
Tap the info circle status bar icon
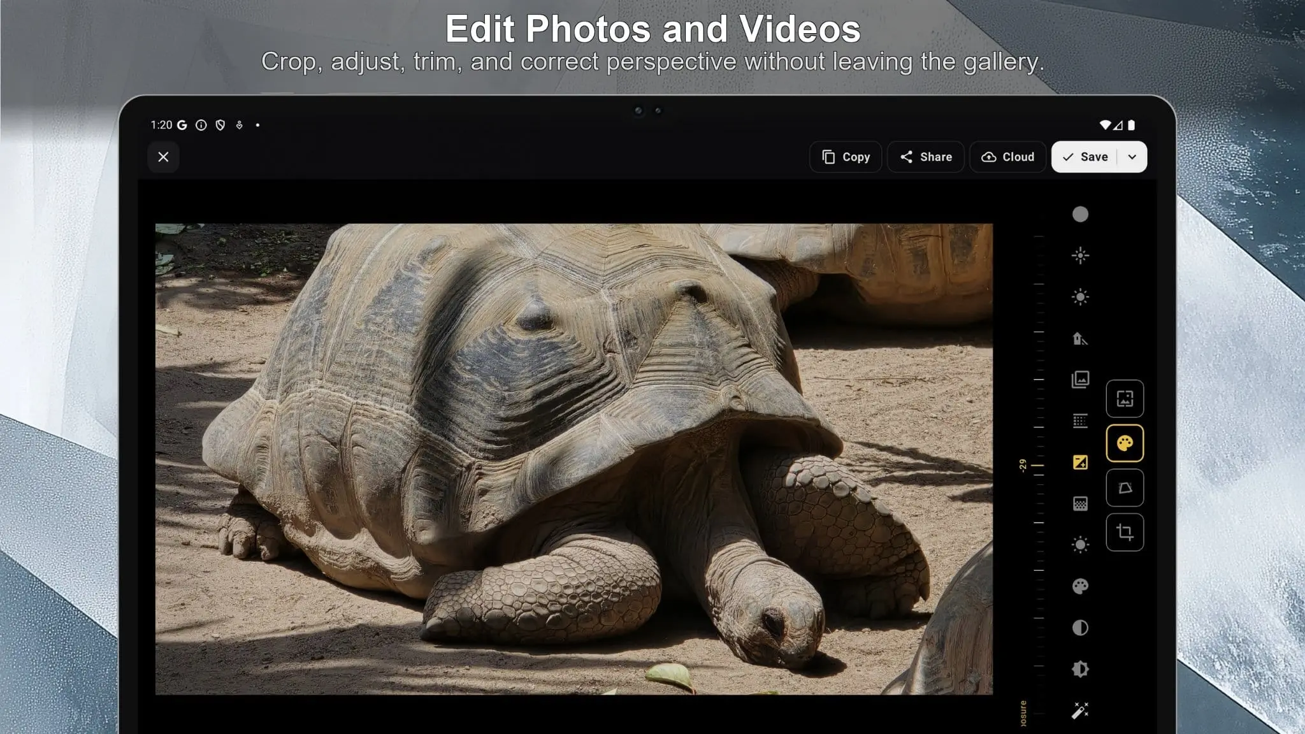pyautogui.click(x=201, y=125)
